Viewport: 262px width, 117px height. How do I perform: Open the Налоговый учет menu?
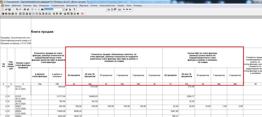(x=107, y=6)
